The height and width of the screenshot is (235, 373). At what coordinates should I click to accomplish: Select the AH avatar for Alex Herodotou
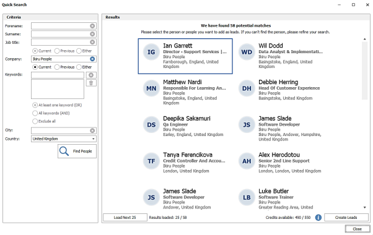[247, 161]
